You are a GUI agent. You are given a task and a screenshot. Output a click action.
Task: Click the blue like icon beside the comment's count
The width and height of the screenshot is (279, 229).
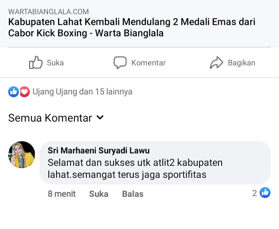click(x=265, y=193)
